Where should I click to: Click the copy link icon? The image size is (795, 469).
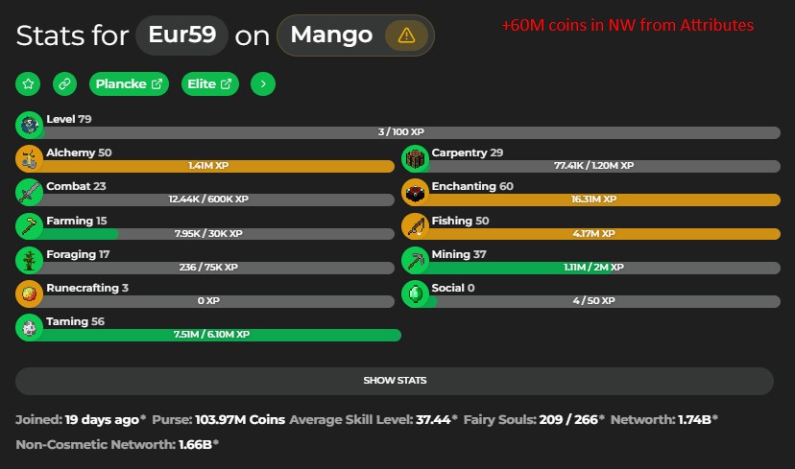(65, 84)
